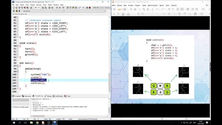
Task: Expand the Impress drawing toolbar overflow chevron
Action: tap(210, 14)
